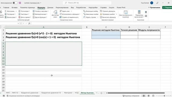Image resolution: width=172 pixels, height=97 pixels.
Task: Click the large fx Insert Function ribbon icon
Action: [x=1, y=12]
